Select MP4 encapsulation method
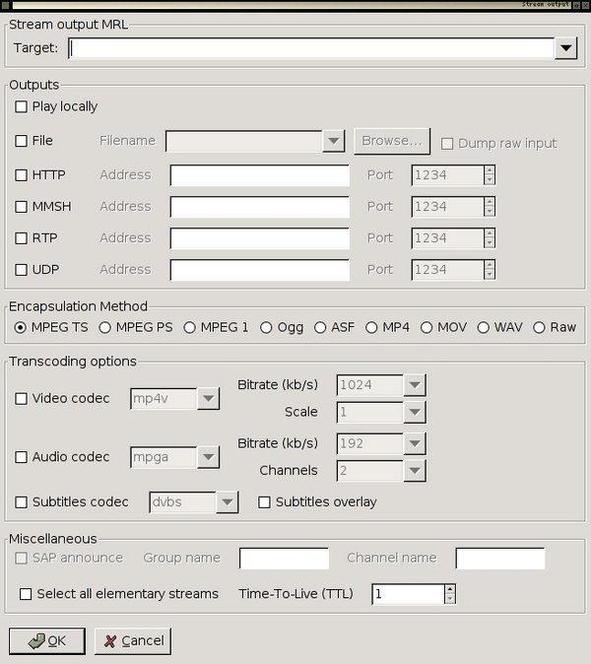 371,327
